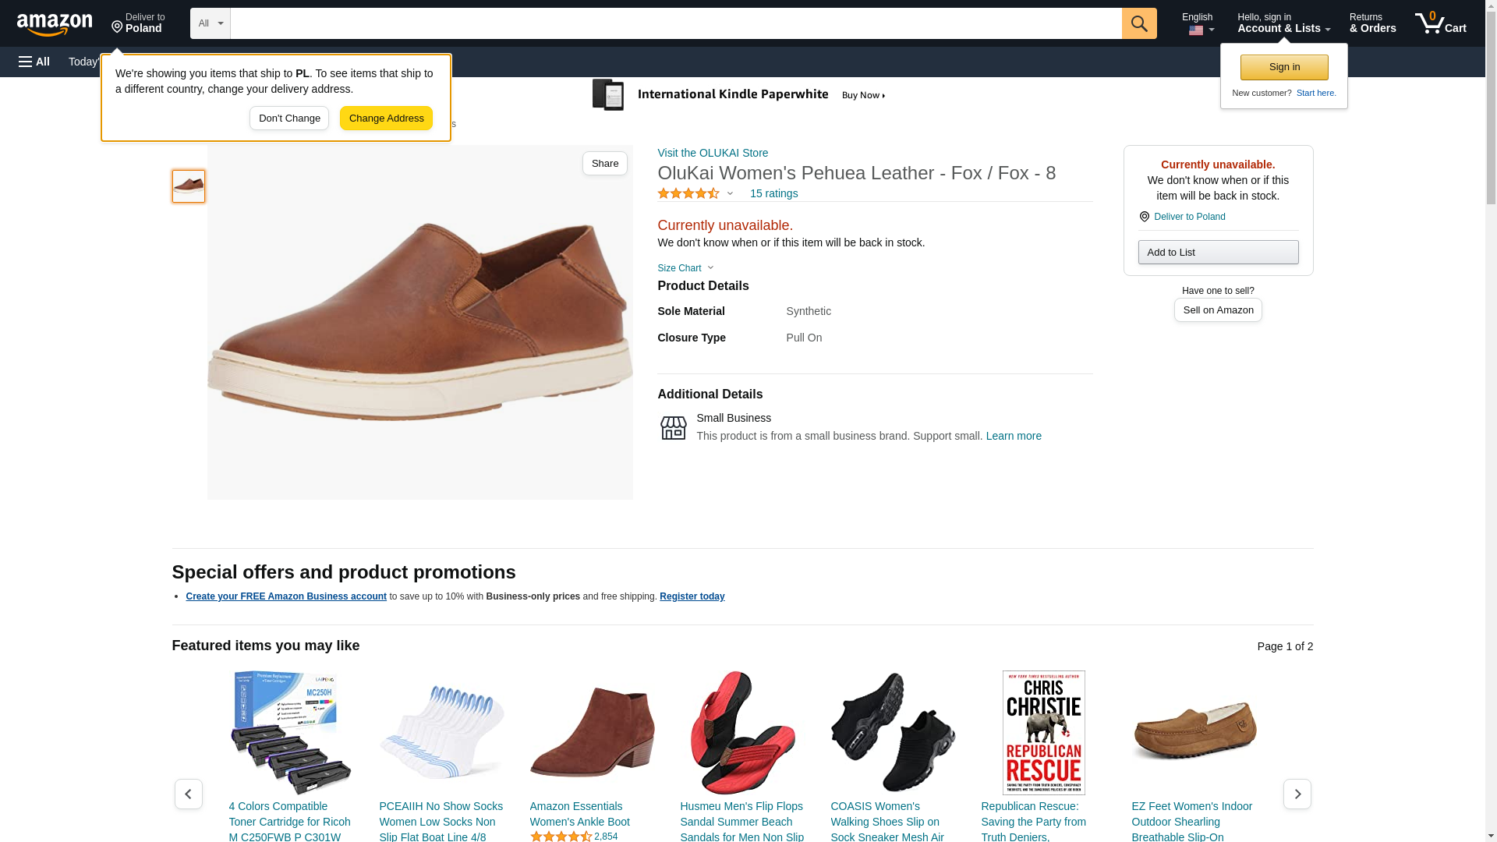Image resolution: width=1497 pixels, height=842 pixels.
Task: Click the star rating icon
Action: 688,193
